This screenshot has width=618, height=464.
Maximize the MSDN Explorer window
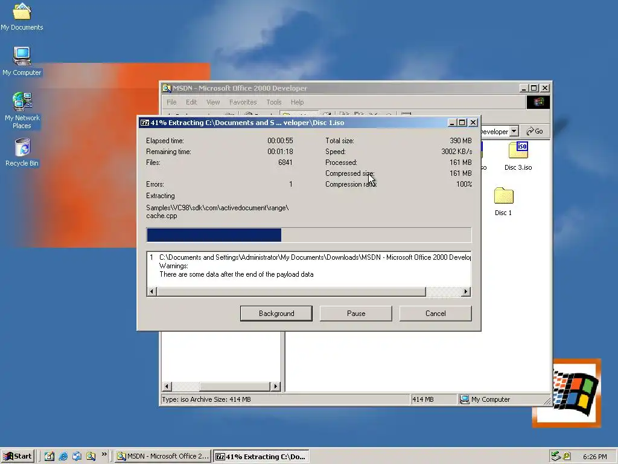click(x=534, y=88)
